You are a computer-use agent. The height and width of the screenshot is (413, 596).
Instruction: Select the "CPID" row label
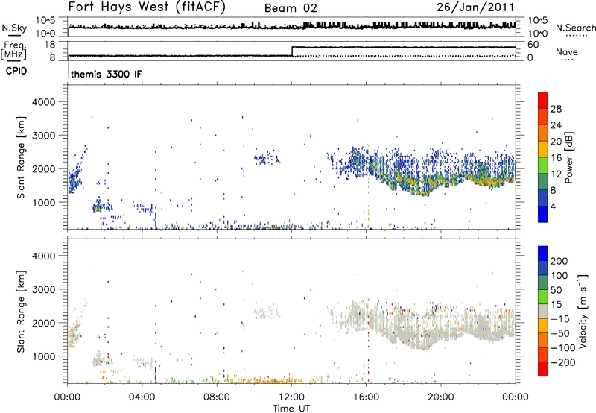(16, 71)
